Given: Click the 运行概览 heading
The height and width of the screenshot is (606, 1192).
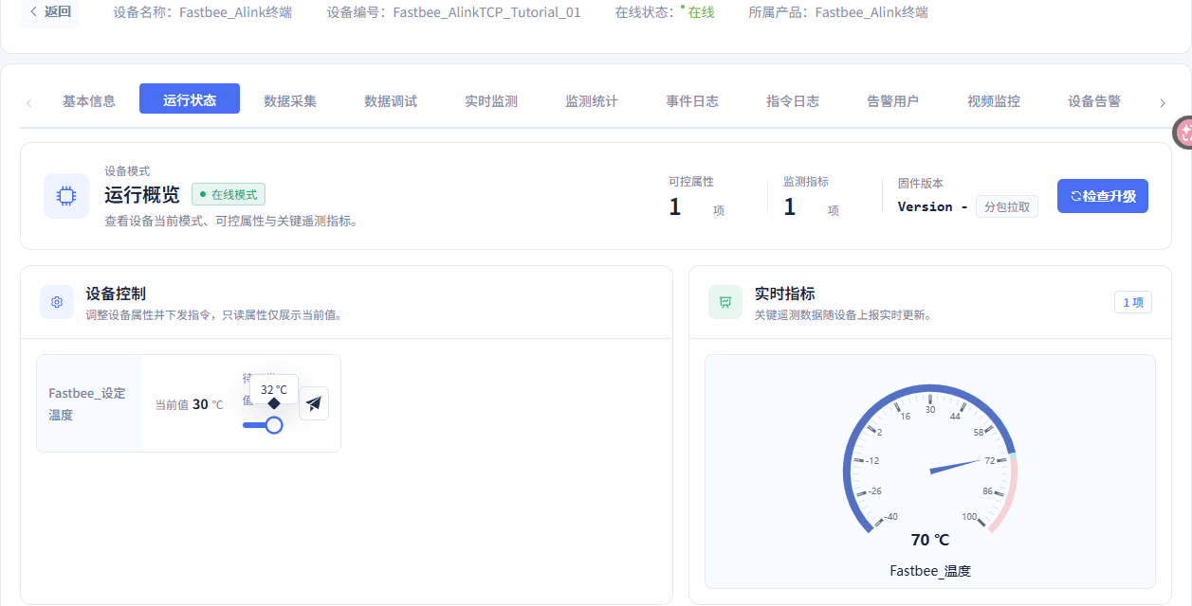Looking at the screenshot, I should pyautogui.click(x=142, y=195).
